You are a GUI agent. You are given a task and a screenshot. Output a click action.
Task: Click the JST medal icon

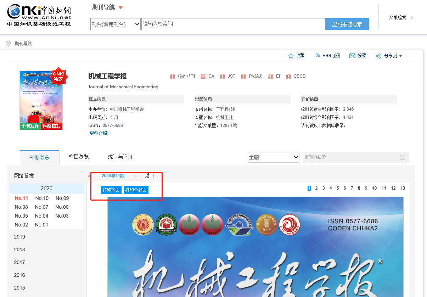[223, 76]
